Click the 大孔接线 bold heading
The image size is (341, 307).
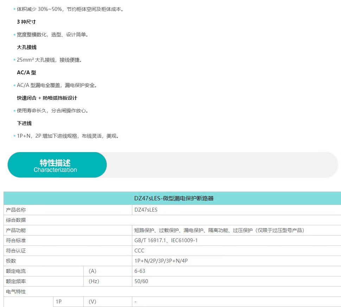pos(27,47)
